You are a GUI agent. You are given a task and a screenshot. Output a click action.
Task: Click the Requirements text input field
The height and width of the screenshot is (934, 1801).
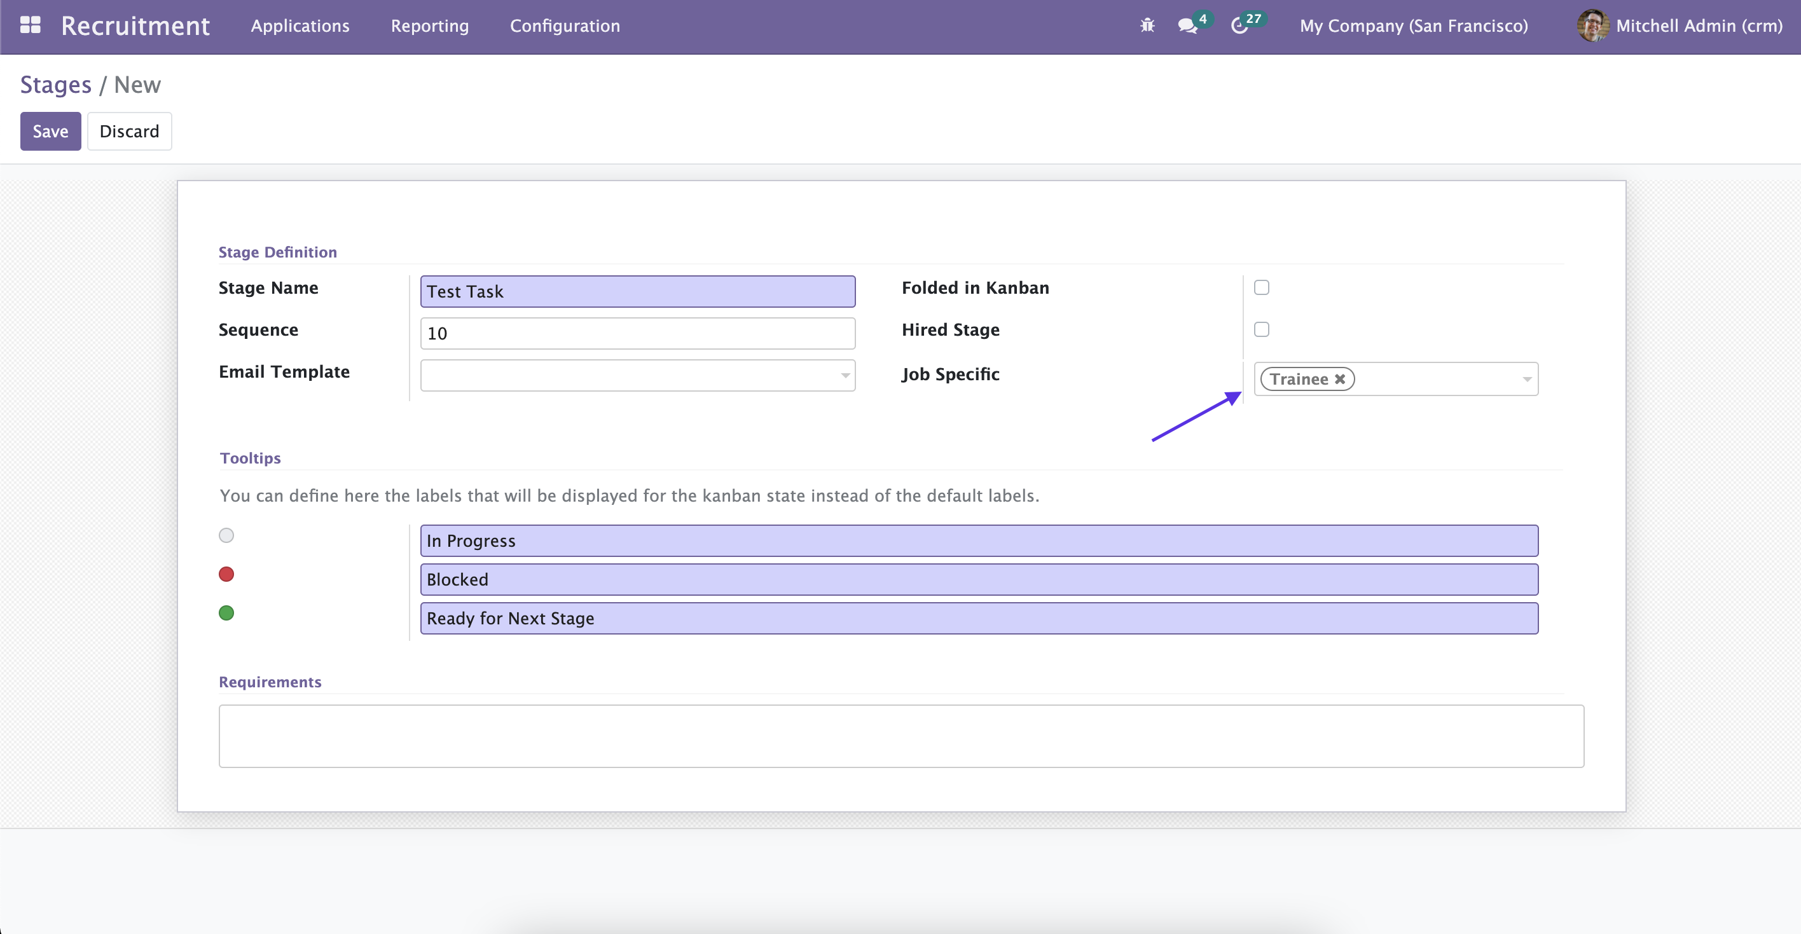point(902,734)
